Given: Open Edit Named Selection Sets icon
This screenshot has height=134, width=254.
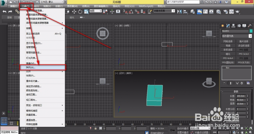Looking at the screenshot, I should coord(150,12).
